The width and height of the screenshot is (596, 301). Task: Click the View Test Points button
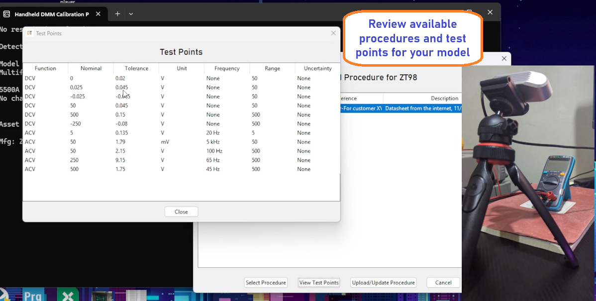pos(318,283)
